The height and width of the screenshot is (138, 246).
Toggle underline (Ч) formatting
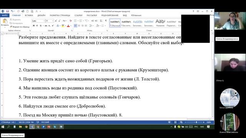point(40,26)
